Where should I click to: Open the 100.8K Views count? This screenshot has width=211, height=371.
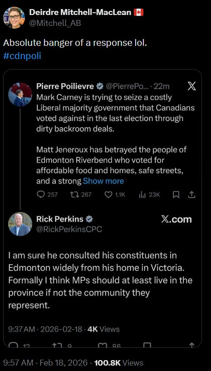click(x=119, y=362)
